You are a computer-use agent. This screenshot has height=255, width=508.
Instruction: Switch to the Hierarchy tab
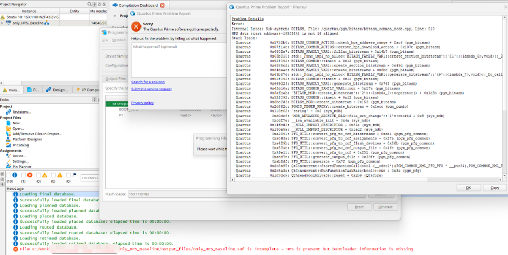point(12,90)
